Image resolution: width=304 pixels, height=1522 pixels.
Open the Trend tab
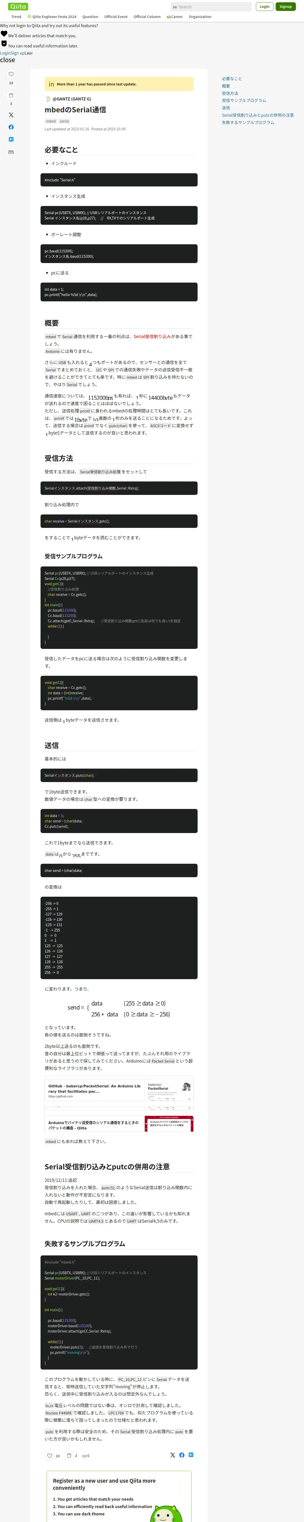click(16, 16)
